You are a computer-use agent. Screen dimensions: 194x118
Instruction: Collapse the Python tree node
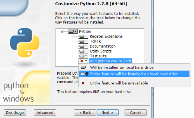(62, 31)
